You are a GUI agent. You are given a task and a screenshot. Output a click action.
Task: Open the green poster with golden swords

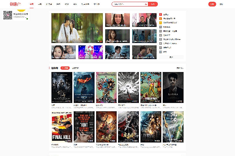pos(173,127)
